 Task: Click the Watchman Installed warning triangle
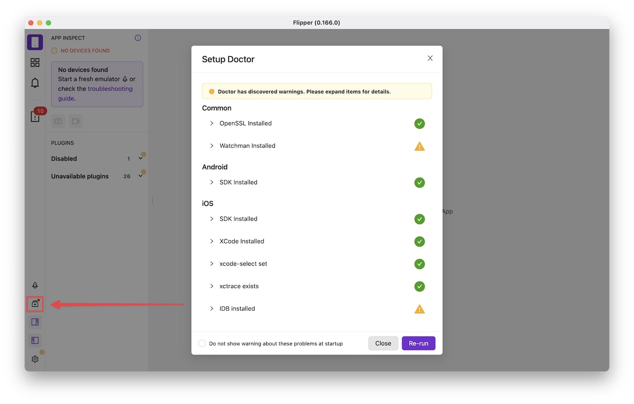coord(419,146)
